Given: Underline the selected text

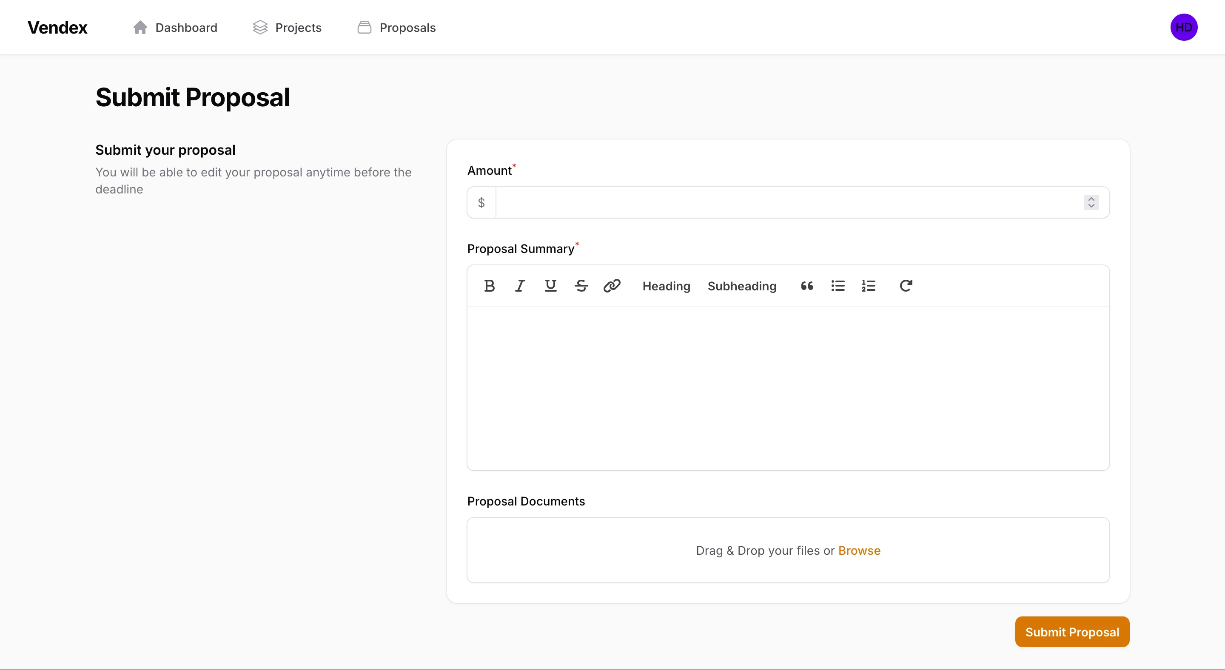Looking at the screenshot, I should tap(550, 286).
